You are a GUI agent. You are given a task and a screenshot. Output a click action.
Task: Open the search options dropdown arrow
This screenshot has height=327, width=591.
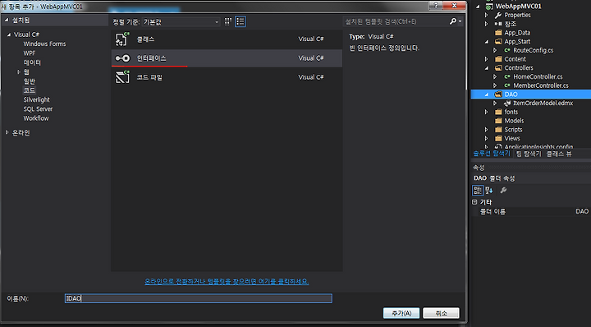[460, 21]
